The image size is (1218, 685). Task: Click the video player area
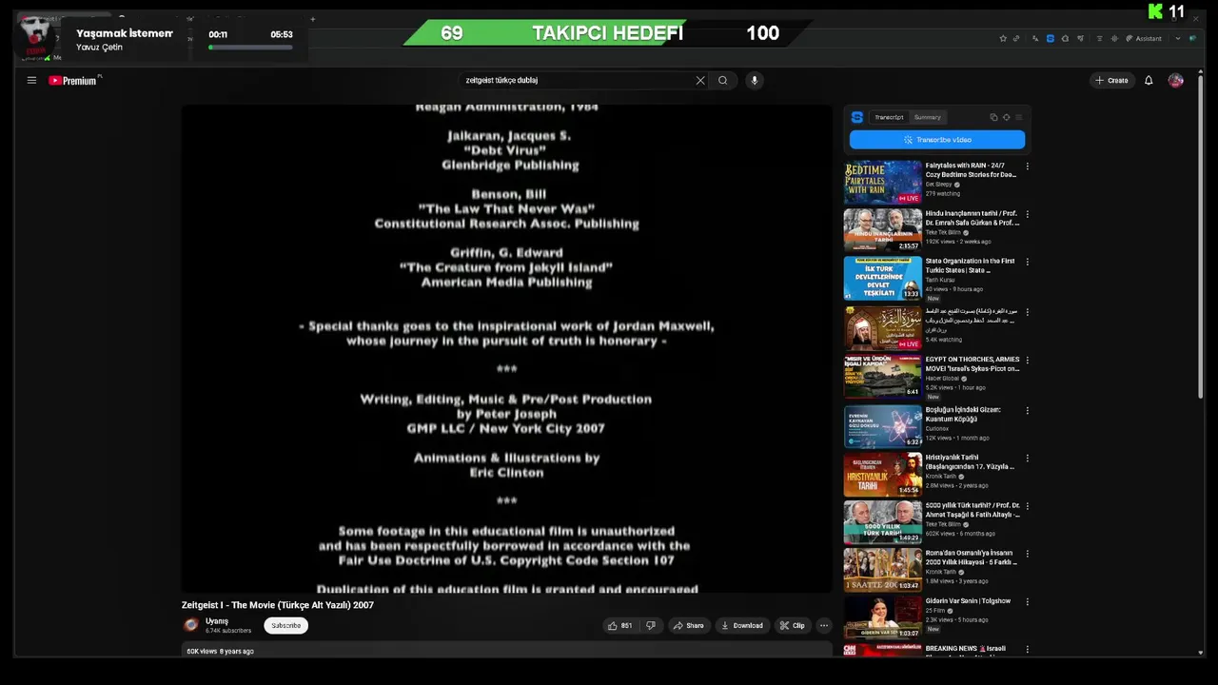(x=507, y=348)
